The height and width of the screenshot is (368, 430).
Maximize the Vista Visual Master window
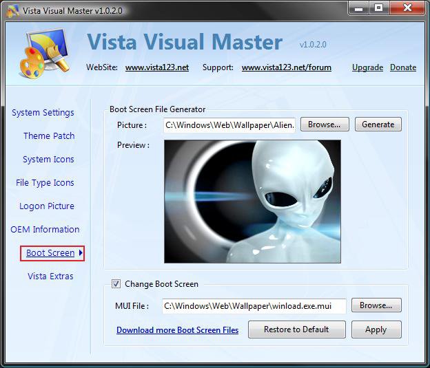[x=379, y=8]
